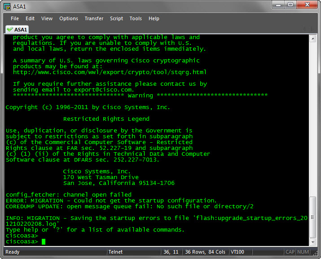Click the vertical scrollbar thumb
Image resolution: width=321 pixels, height=259 pixels.
coord(312,217)
